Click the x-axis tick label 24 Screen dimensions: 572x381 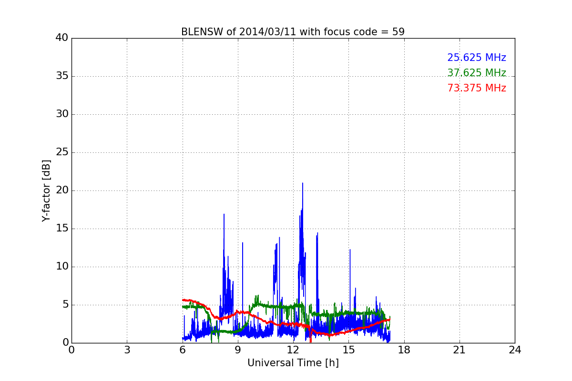pyautogui.click(x=515, y=350)
